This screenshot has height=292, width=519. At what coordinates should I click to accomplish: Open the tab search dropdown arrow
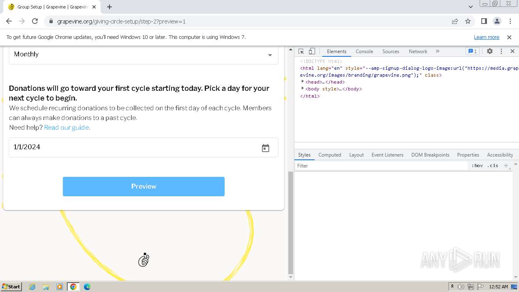(x=471, y=7)
